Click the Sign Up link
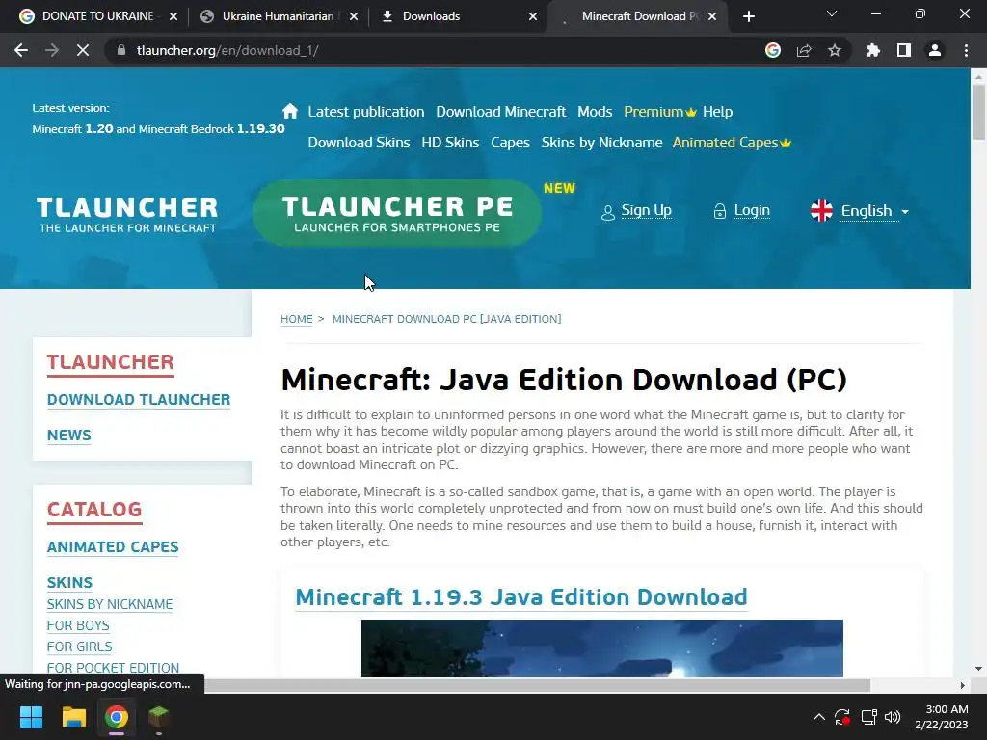Screen dimensions: 987x740 646,210
